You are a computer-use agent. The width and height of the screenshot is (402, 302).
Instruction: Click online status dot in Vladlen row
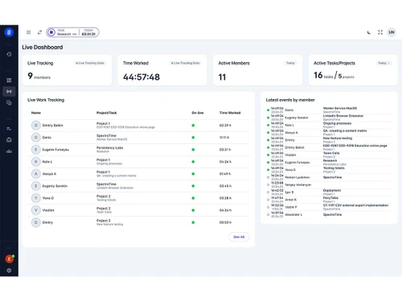[193, 210]
